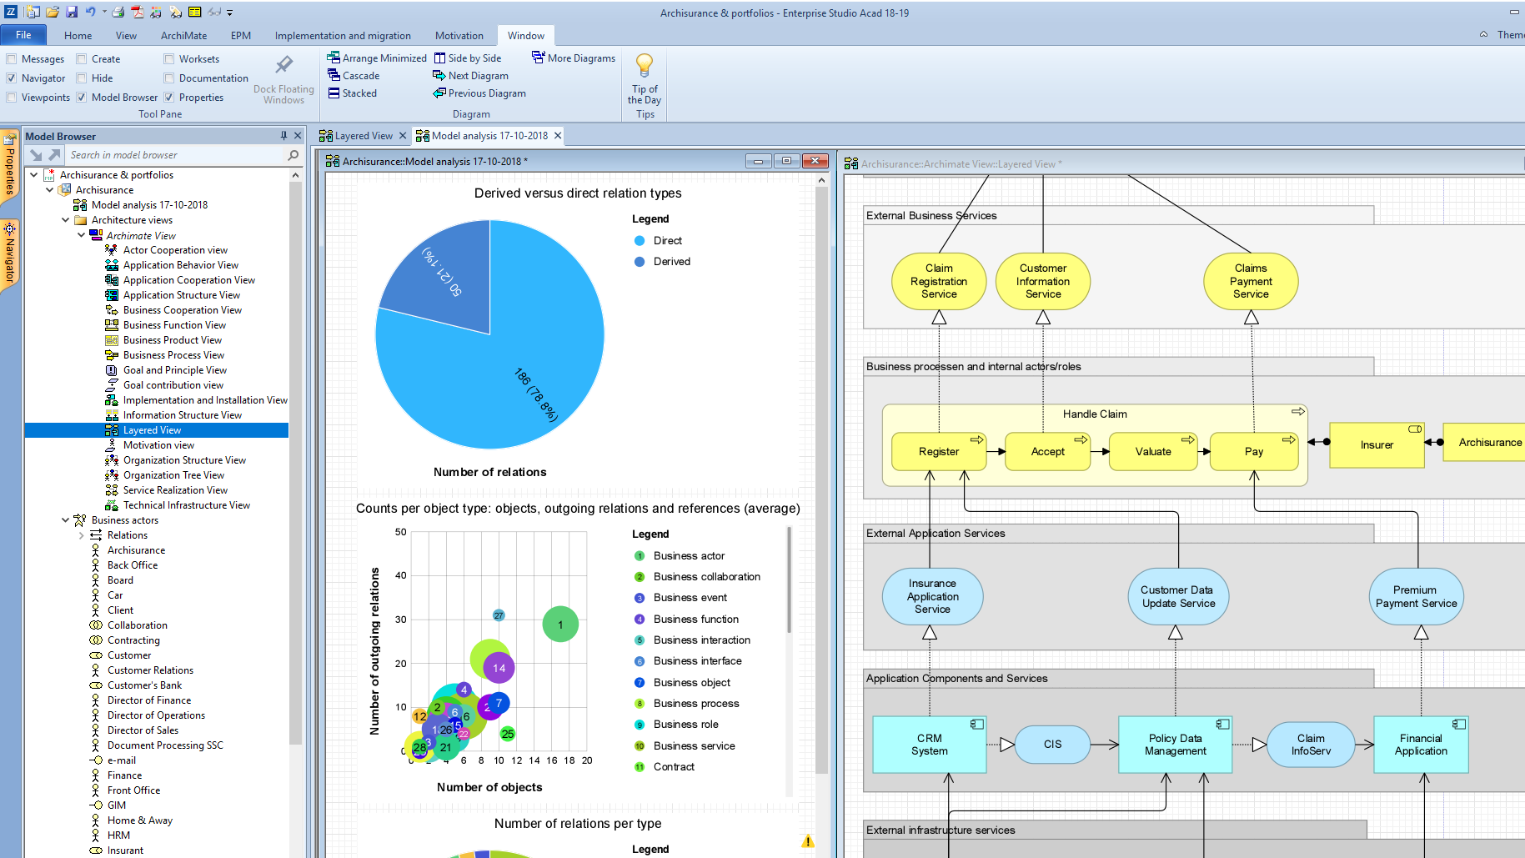Toggle the Properties checkbox

click(x=169, y=98)
